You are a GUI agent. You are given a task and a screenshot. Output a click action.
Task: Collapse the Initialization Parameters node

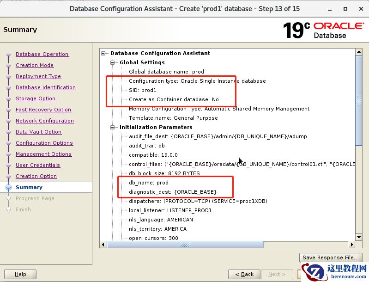click(x=113, y=127)
